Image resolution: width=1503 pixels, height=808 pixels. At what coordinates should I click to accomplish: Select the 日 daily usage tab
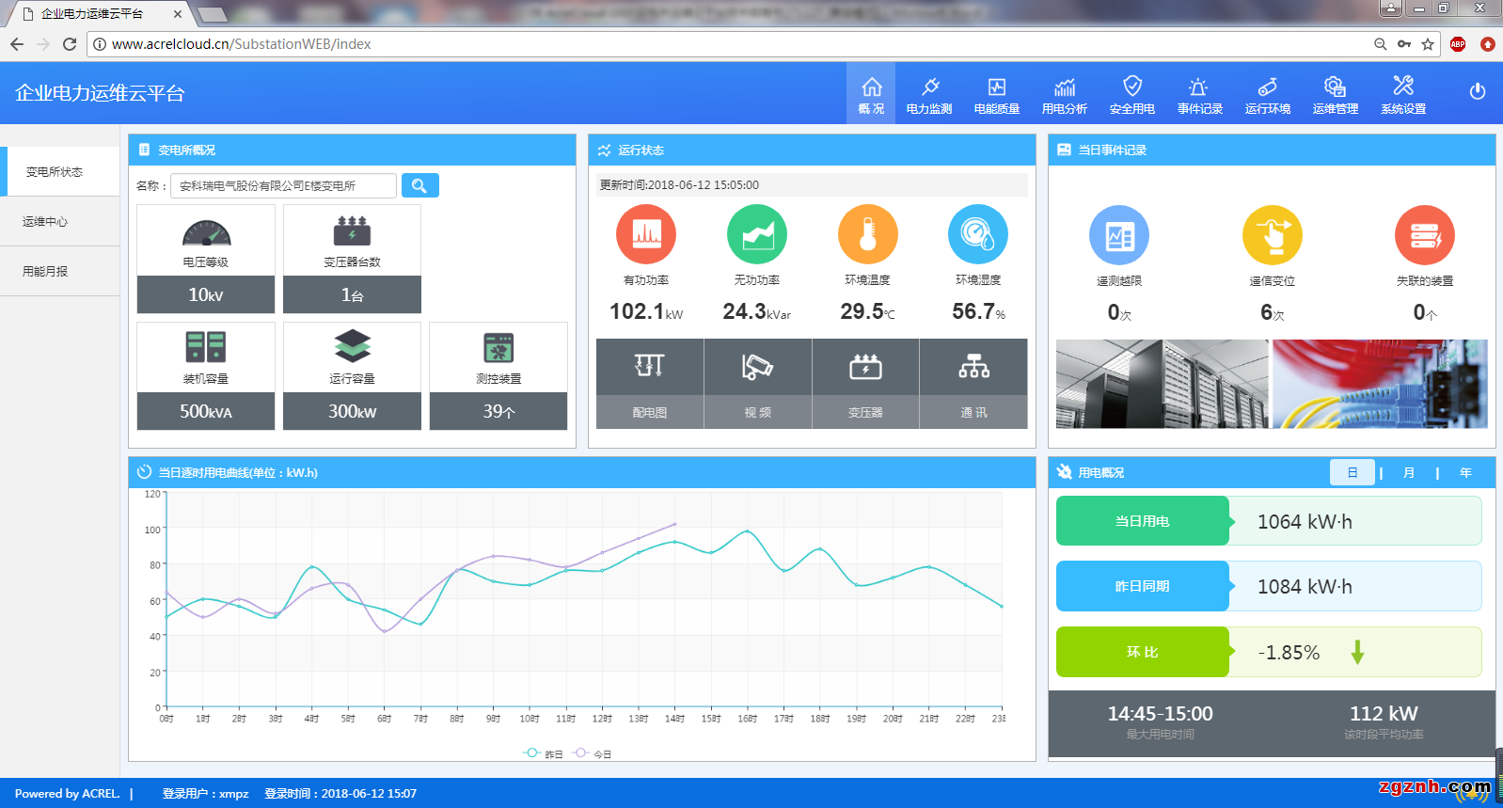pos(1352,472)
